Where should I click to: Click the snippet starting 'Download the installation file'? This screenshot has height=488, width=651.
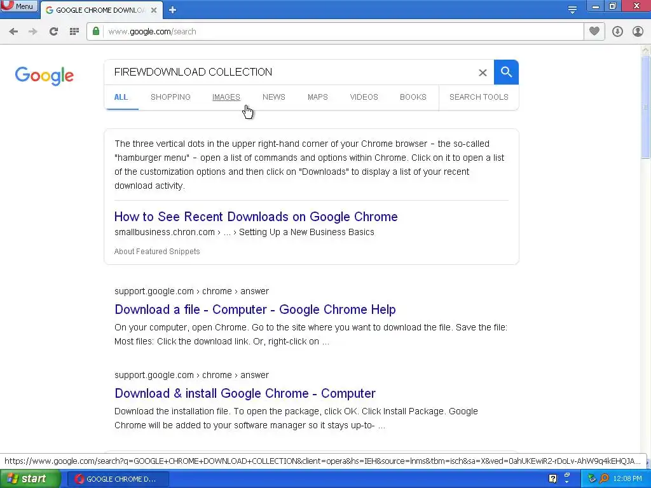point(296,418)
